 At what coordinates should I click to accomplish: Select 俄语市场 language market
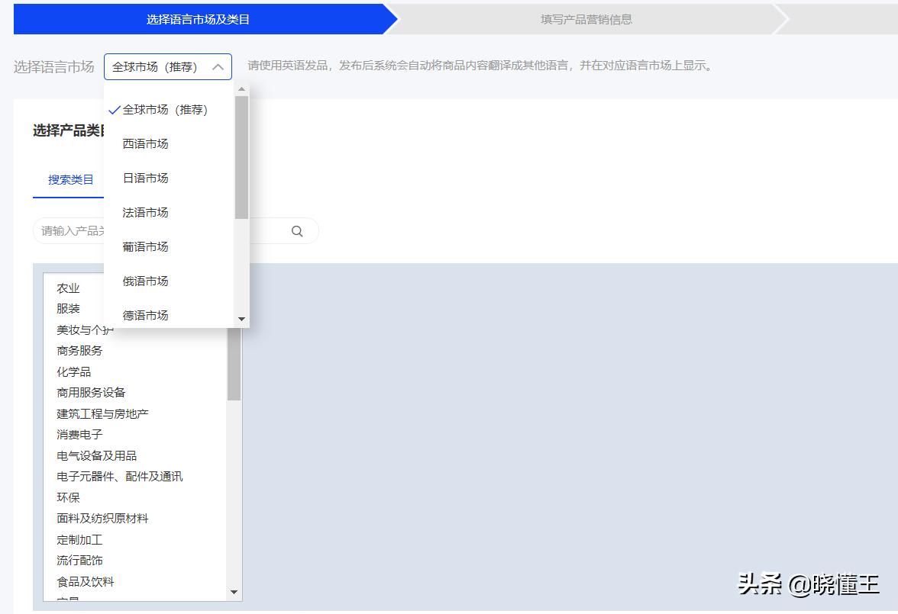coord(145,281)
